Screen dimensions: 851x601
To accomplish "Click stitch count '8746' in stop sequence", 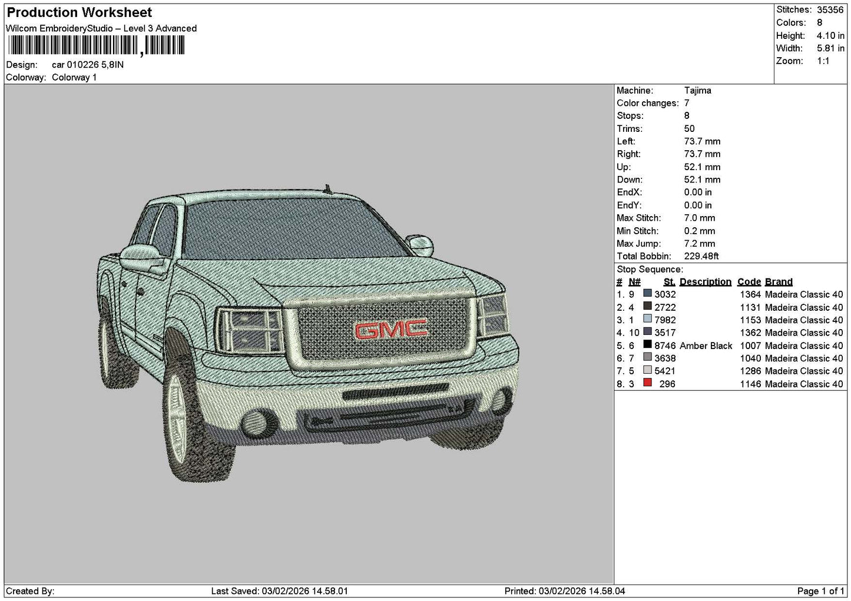I will (x=665, y=346).
